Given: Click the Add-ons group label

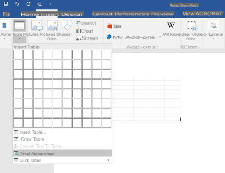Looking at the screenshot, I should tap(141, 47).
